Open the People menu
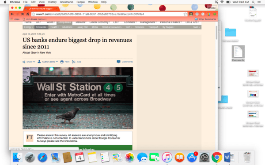The height and width of the screenshot is (165, 265). click(x=81, y=2)
